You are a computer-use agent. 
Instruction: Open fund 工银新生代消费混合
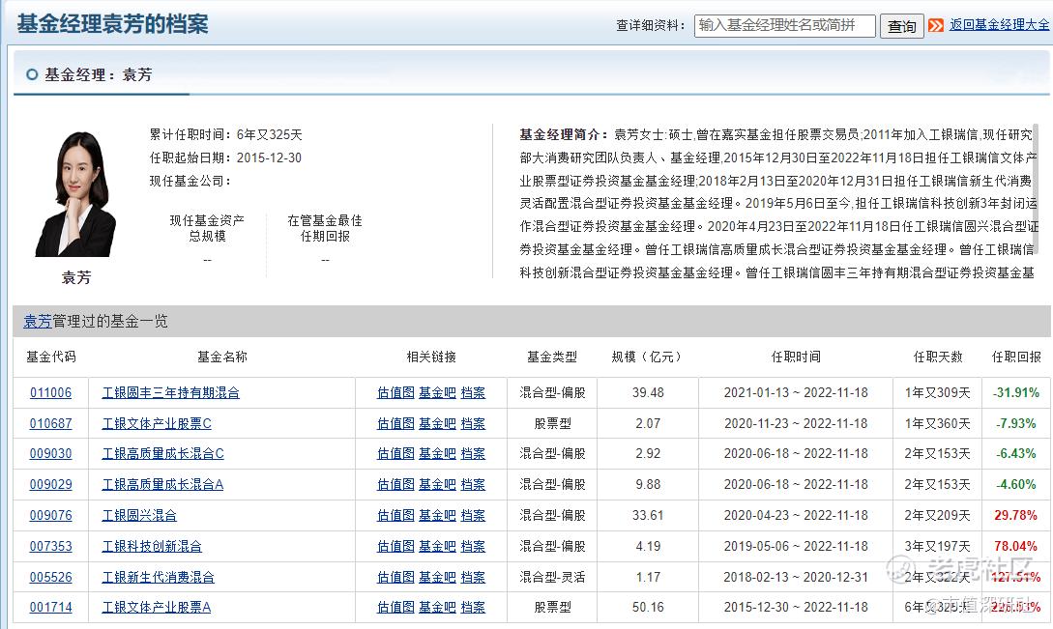click(x=158, y=578)
